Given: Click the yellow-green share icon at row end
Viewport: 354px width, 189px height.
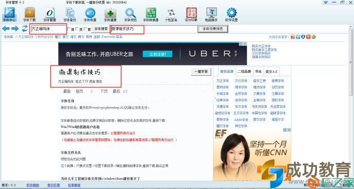Looking at the screenshot, I should coord(313,37).
